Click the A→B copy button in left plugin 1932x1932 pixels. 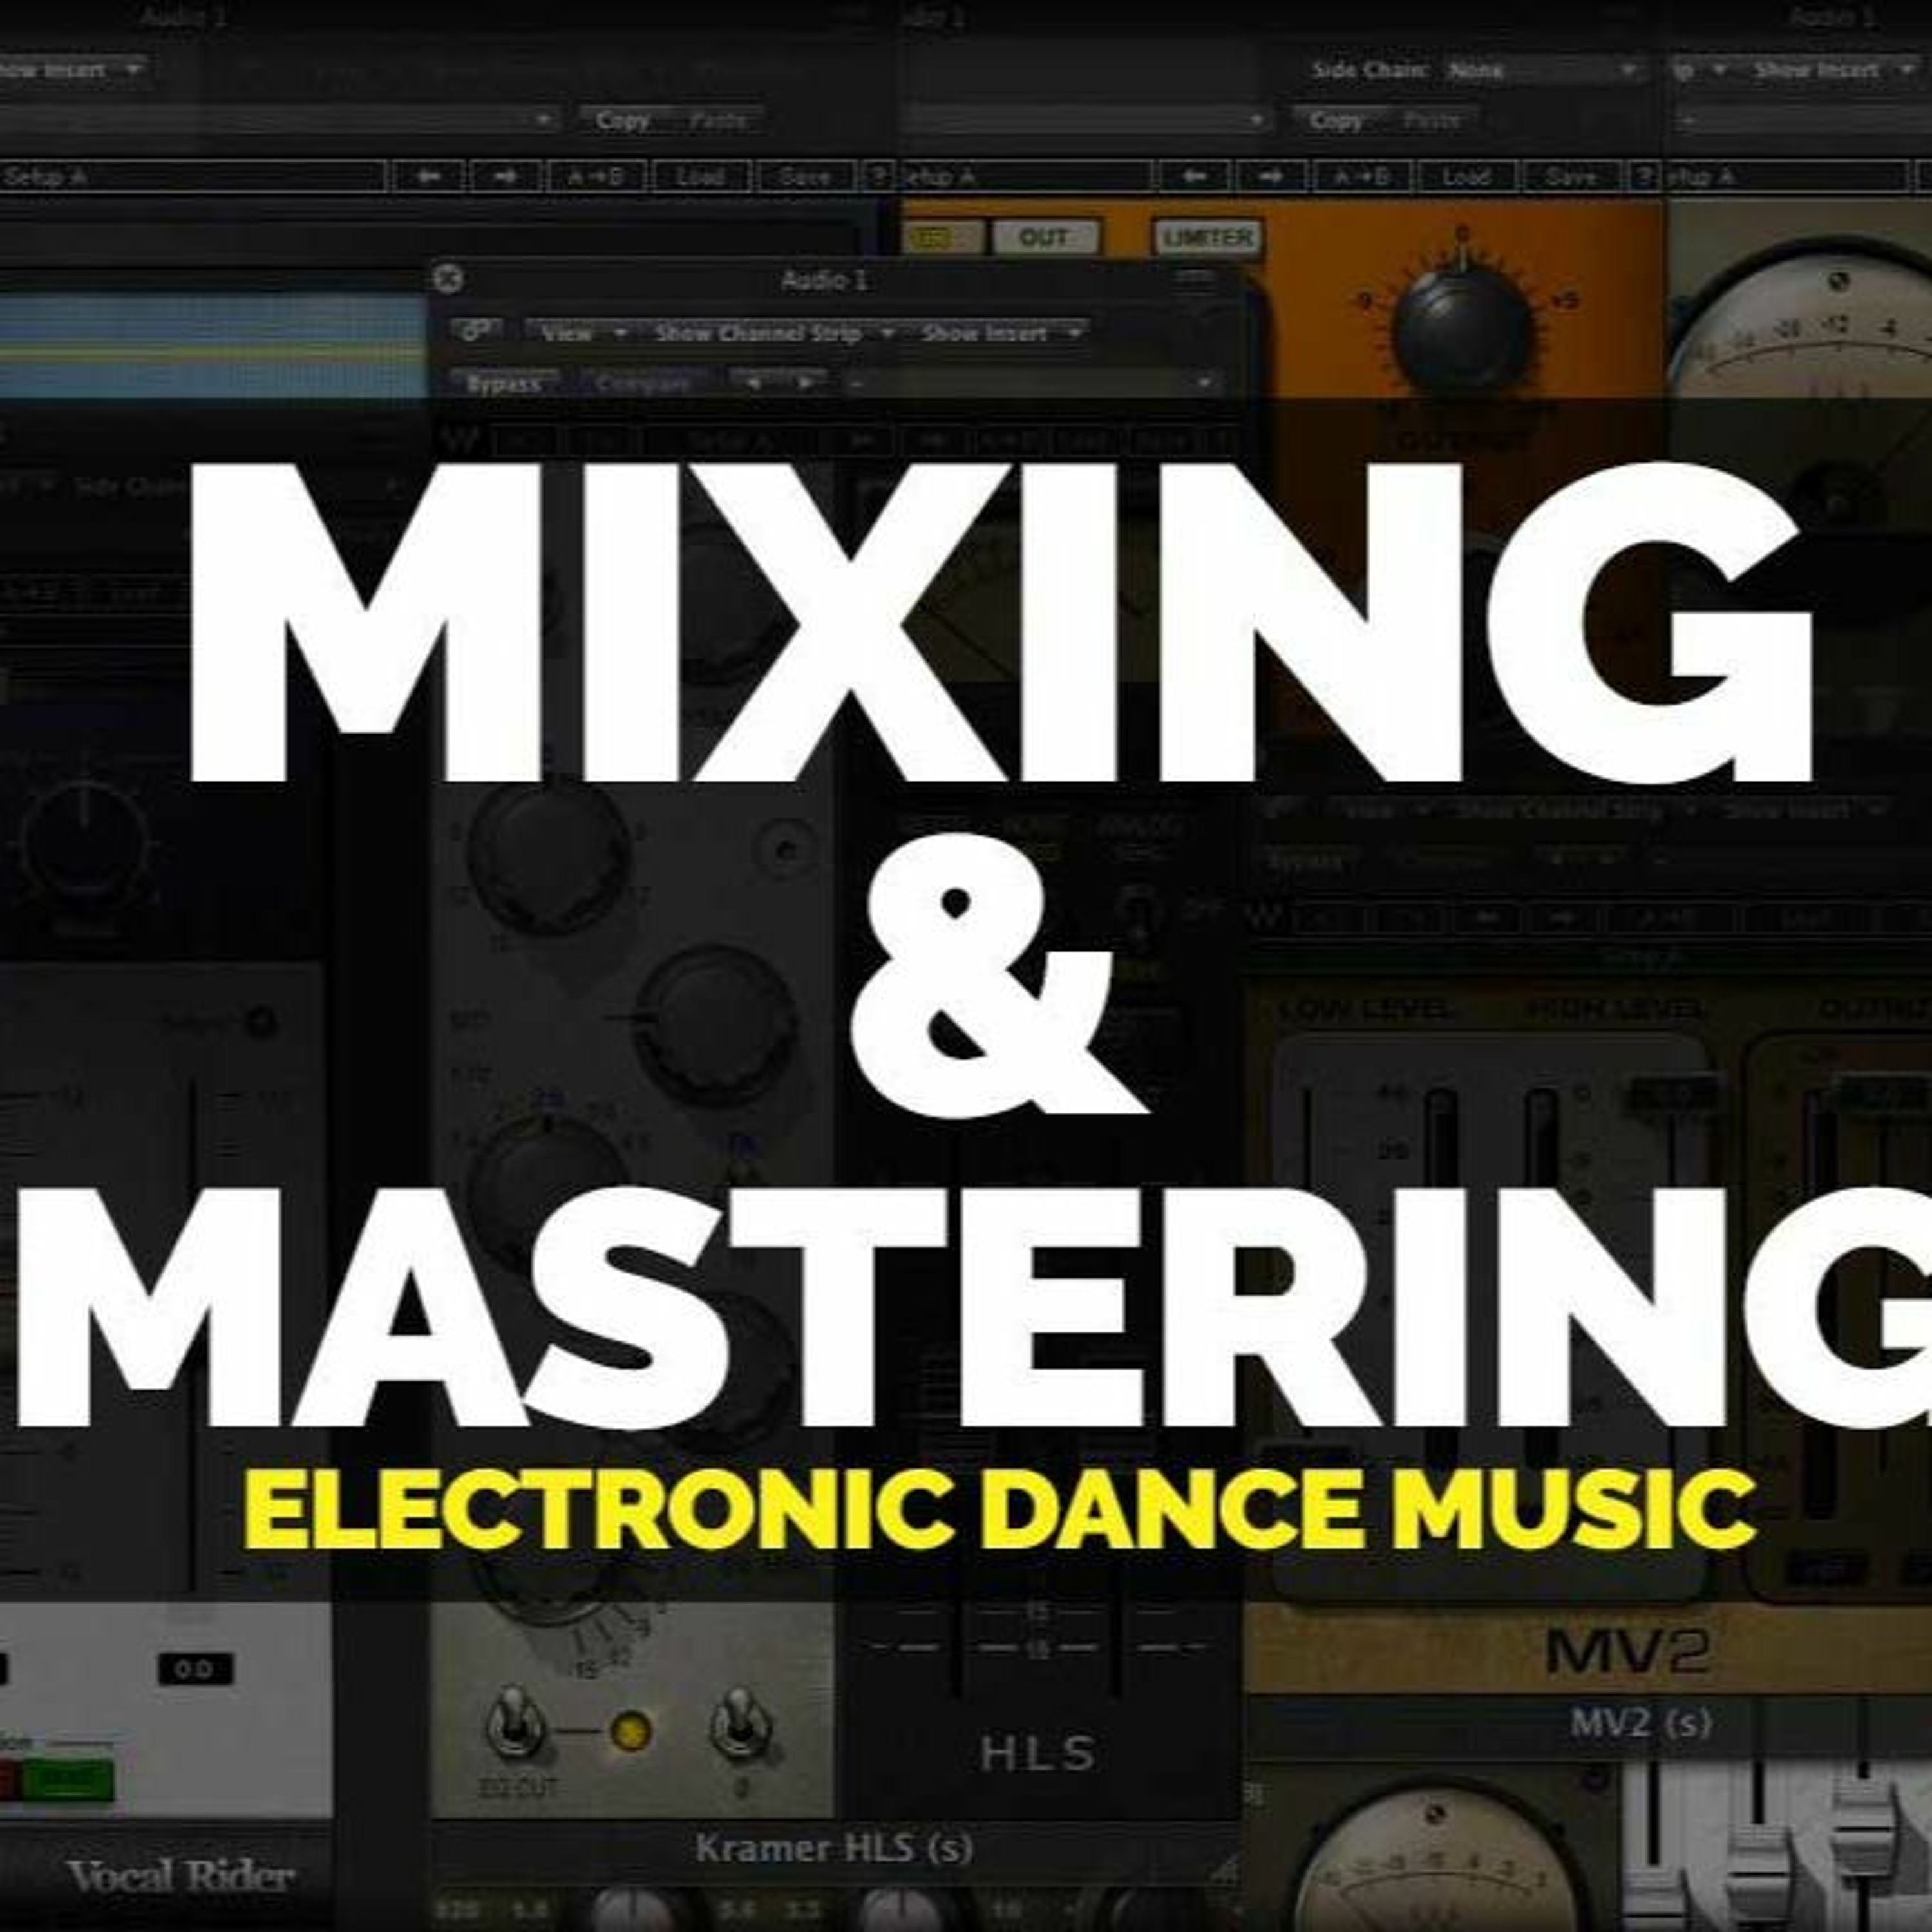pos(596,177)
